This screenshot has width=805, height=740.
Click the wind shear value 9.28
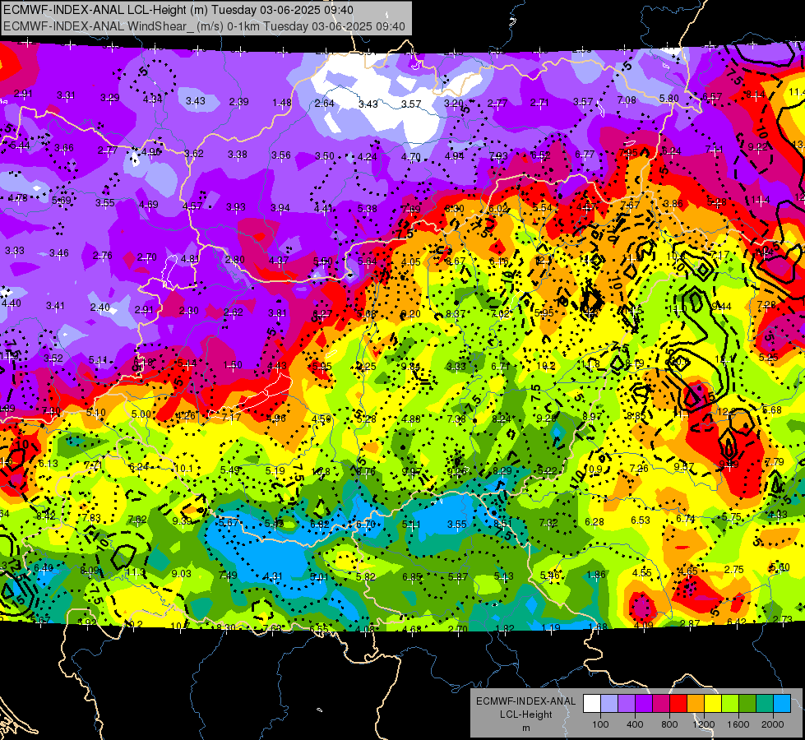tap(546, 419)
